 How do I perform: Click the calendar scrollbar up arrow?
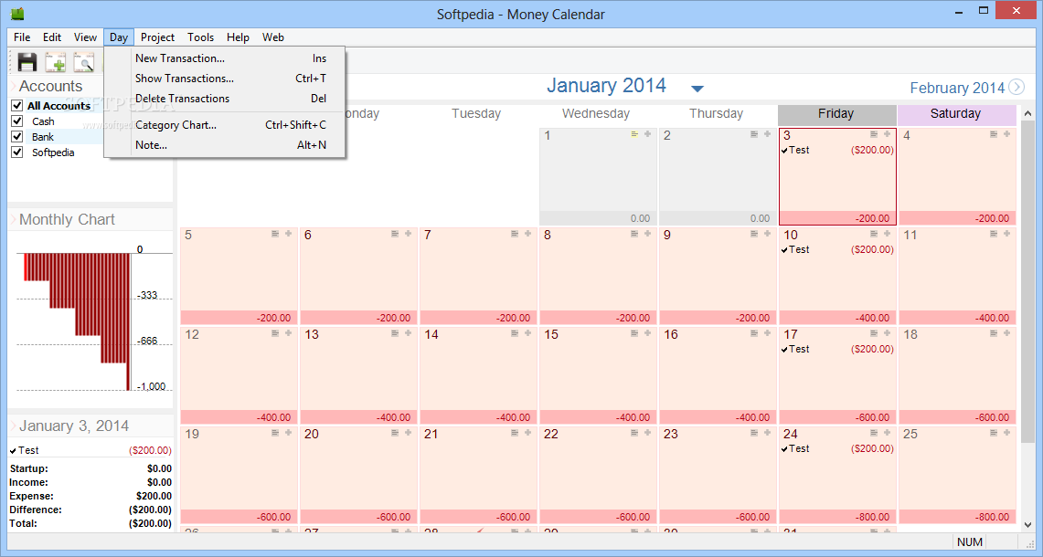click(1027, 113)
